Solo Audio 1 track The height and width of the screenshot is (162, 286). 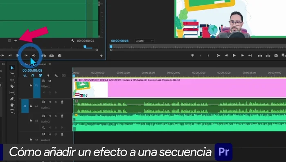[x=56, y=102]
